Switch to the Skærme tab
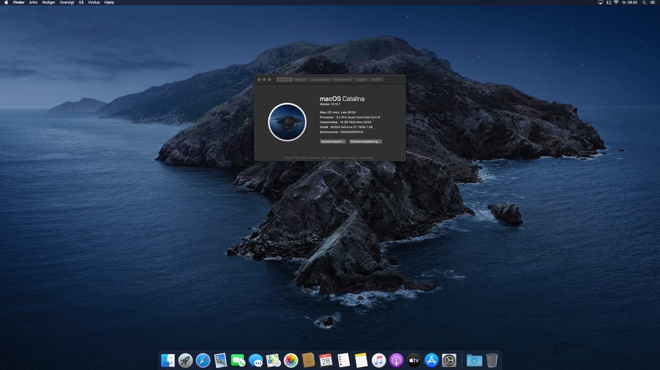The image size is (660, 370). [x=300, y=80]
